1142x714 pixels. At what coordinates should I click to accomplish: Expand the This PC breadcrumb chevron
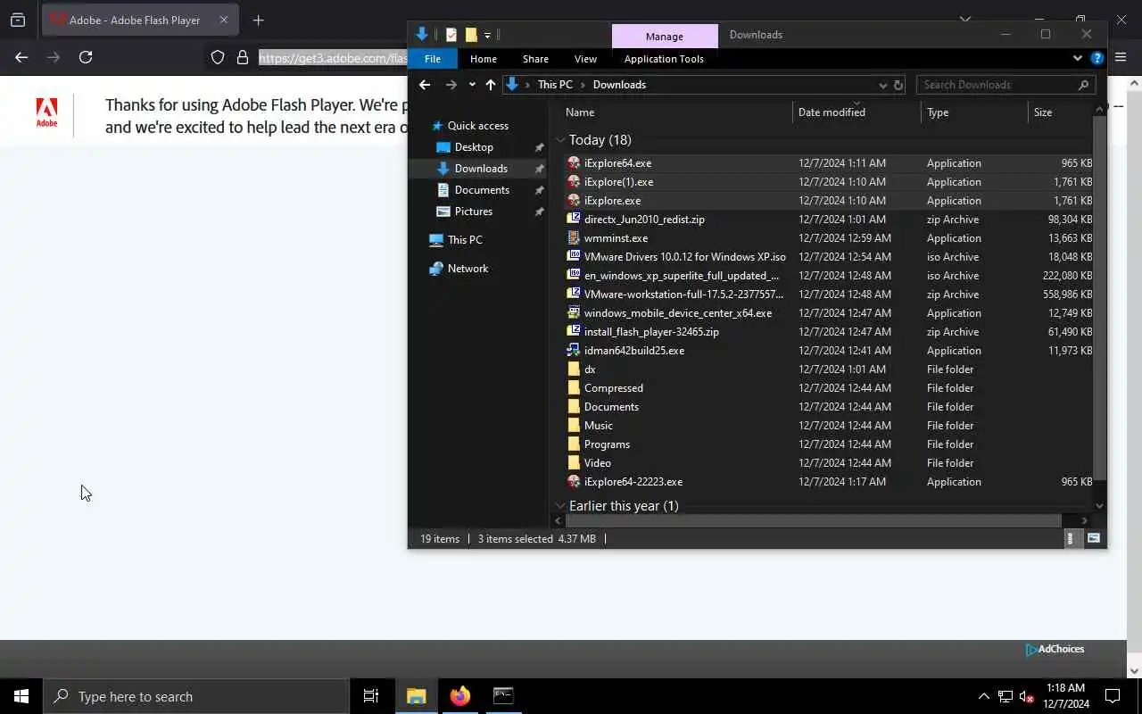(x=583, y=85)
